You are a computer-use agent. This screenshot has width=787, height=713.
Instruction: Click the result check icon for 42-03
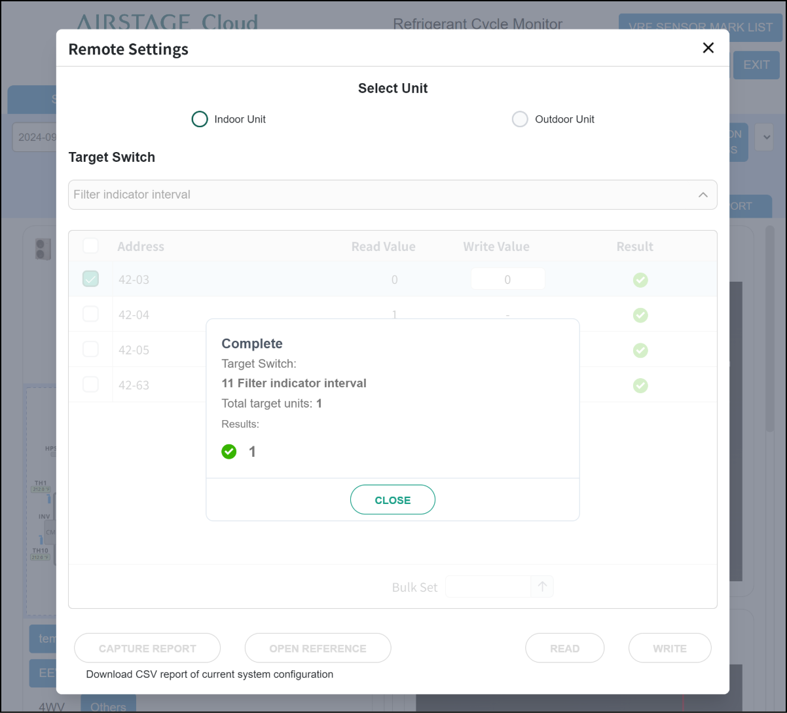[640, 280]
